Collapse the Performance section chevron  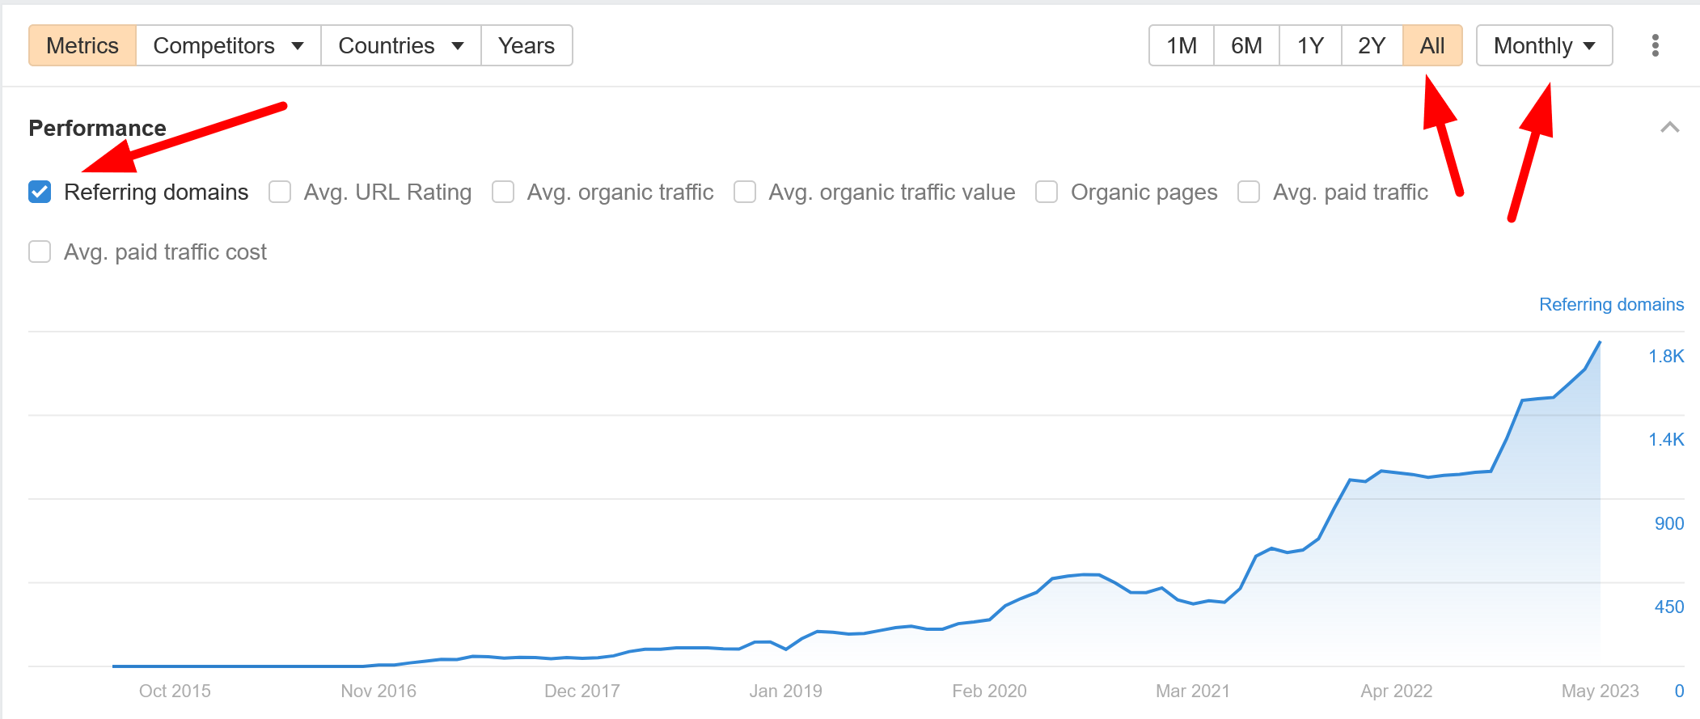1669,128
